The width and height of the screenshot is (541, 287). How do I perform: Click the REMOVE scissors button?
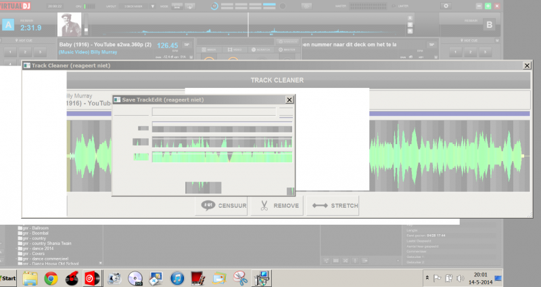click(277, 206)
